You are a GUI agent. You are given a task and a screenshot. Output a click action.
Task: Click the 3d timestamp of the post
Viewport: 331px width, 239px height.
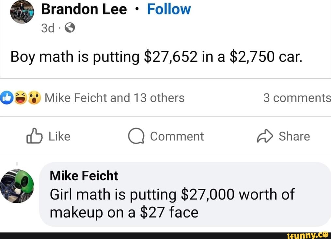pyautogui.click(x=47, y=28)
